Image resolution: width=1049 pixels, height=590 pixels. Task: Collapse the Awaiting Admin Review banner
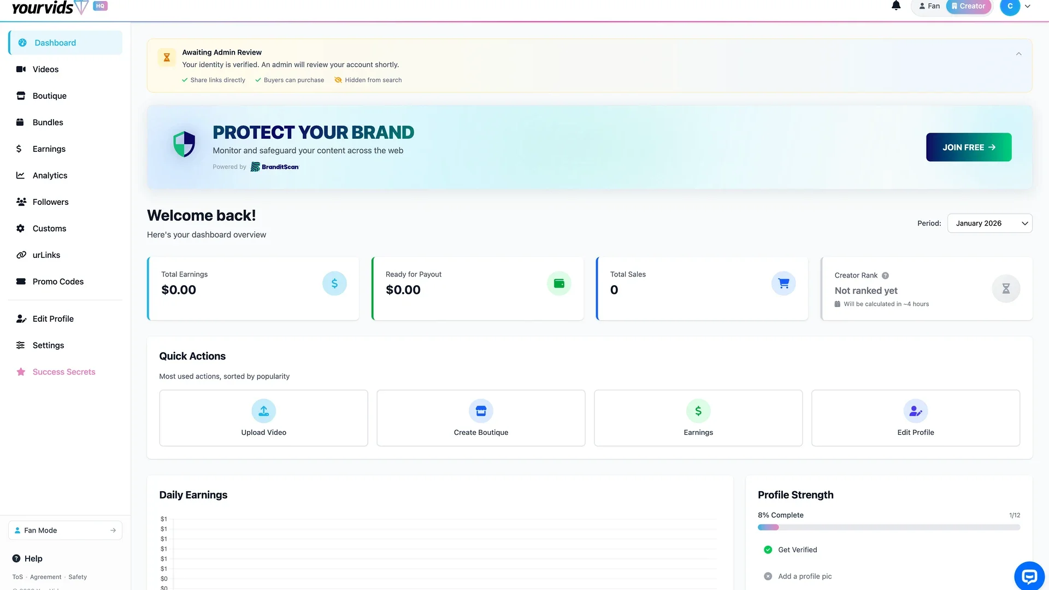click(1018, 54)
